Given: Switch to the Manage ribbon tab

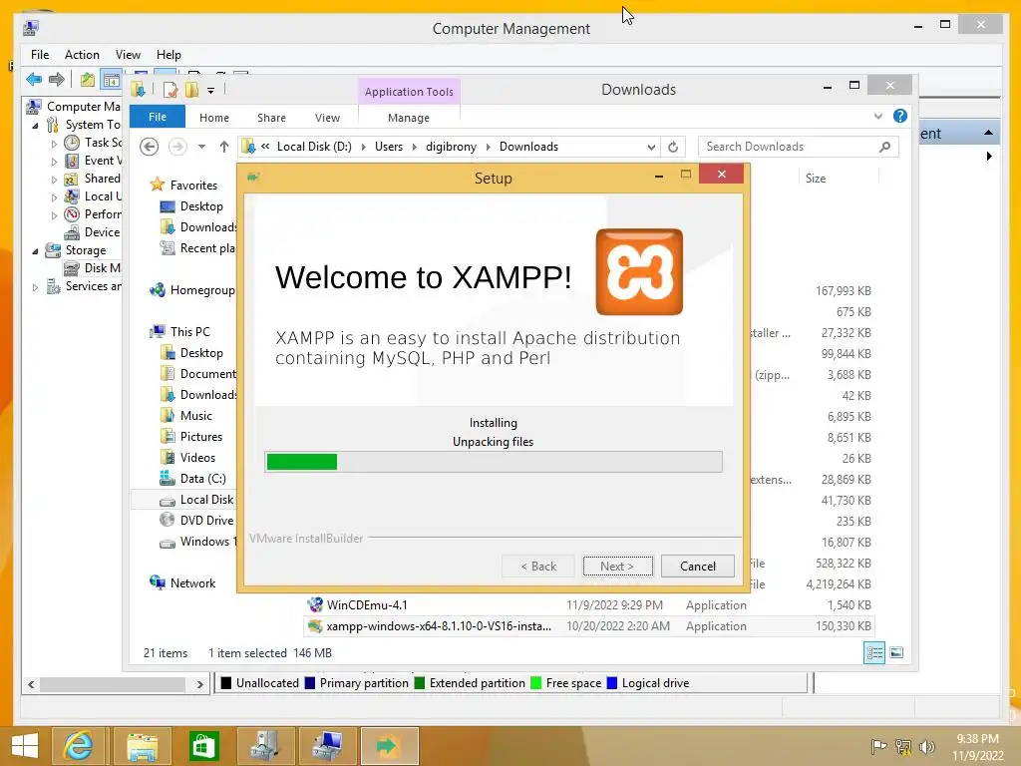Looking at the screenshot, I should [409, 118].
